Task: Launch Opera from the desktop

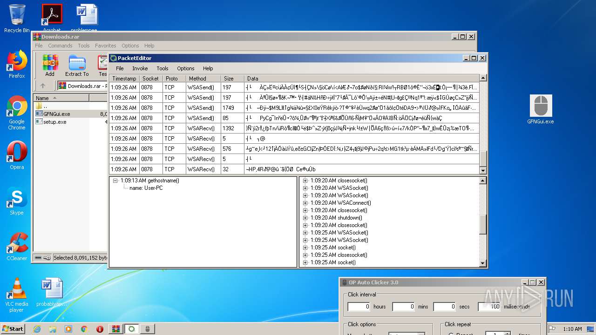Action: point(17,155)
